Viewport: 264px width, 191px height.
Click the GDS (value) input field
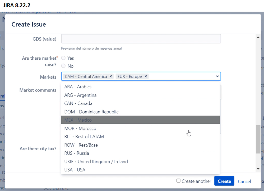[141, 39]
